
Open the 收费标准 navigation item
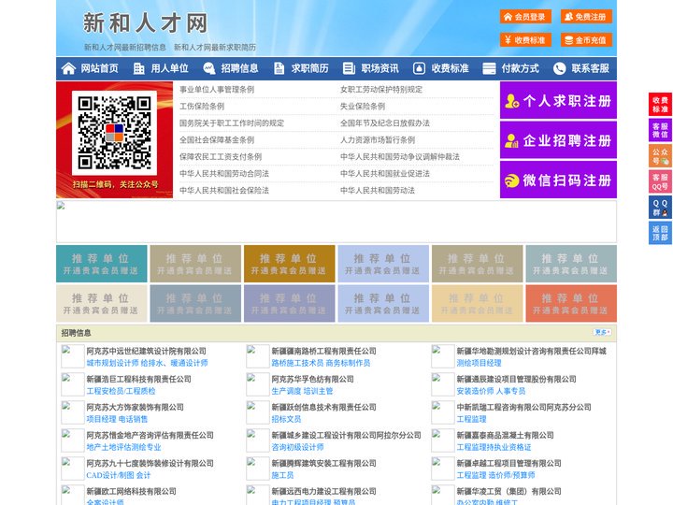pos(450,68)
